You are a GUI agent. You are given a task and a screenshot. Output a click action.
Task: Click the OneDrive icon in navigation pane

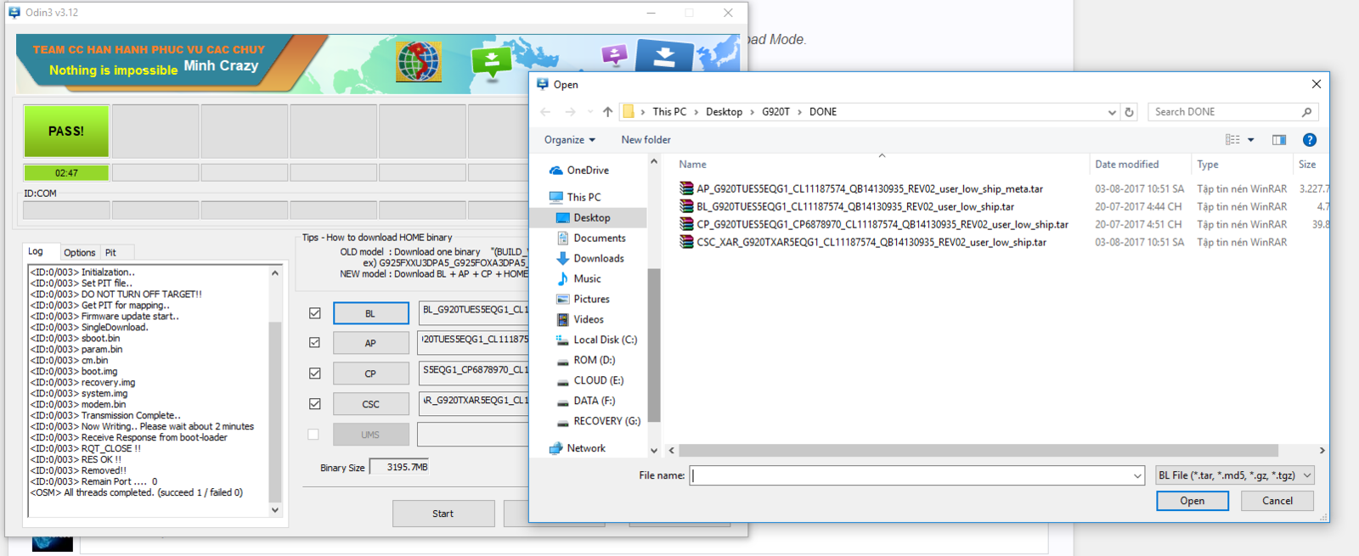tap(556, 171)
